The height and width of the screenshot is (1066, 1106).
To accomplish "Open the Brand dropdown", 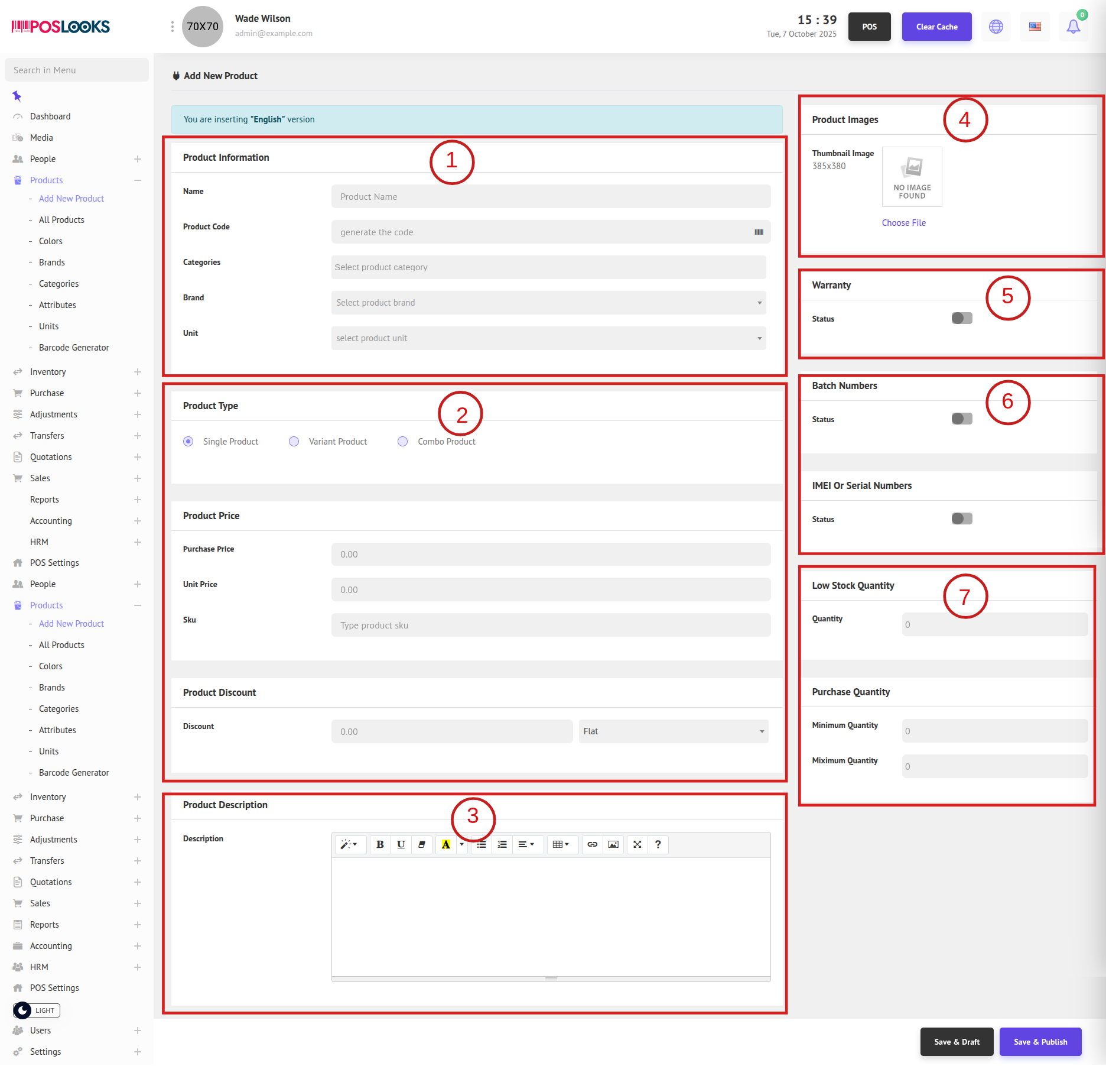I will 548,303.
